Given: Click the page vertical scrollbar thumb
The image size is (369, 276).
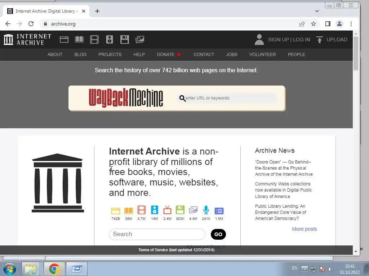Looking at the screenshot, I should [356, 53].
